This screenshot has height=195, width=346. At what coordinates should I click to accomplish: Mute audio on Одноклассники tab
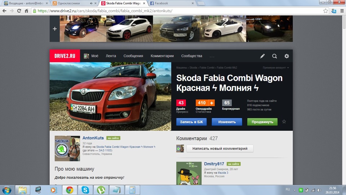(x=91, y=3)
